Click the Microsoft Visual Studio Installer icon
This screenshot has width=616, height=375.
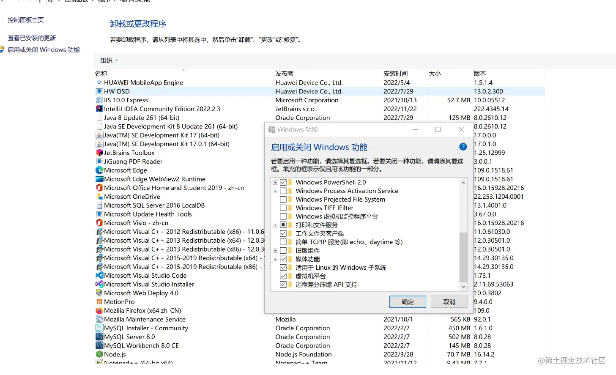coord(99,284)
